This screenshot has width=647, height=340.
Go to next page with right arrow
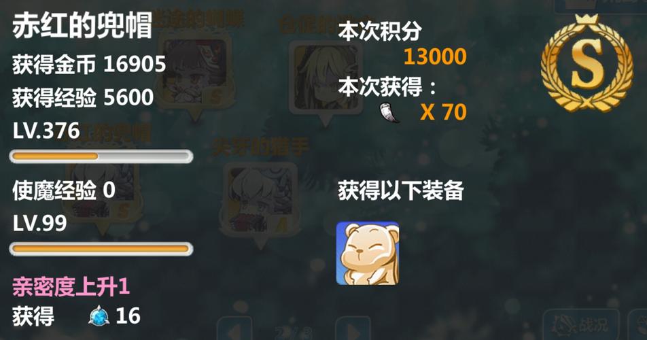tap(352, 330)
